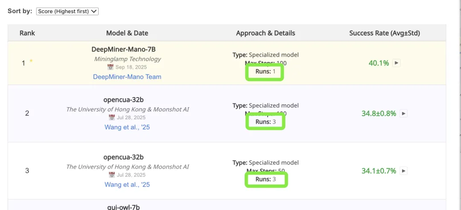This screenshot has width=461, height=210.
Task: Click the Runs: 3 label in rank 3 row
Action: point(266,179)
